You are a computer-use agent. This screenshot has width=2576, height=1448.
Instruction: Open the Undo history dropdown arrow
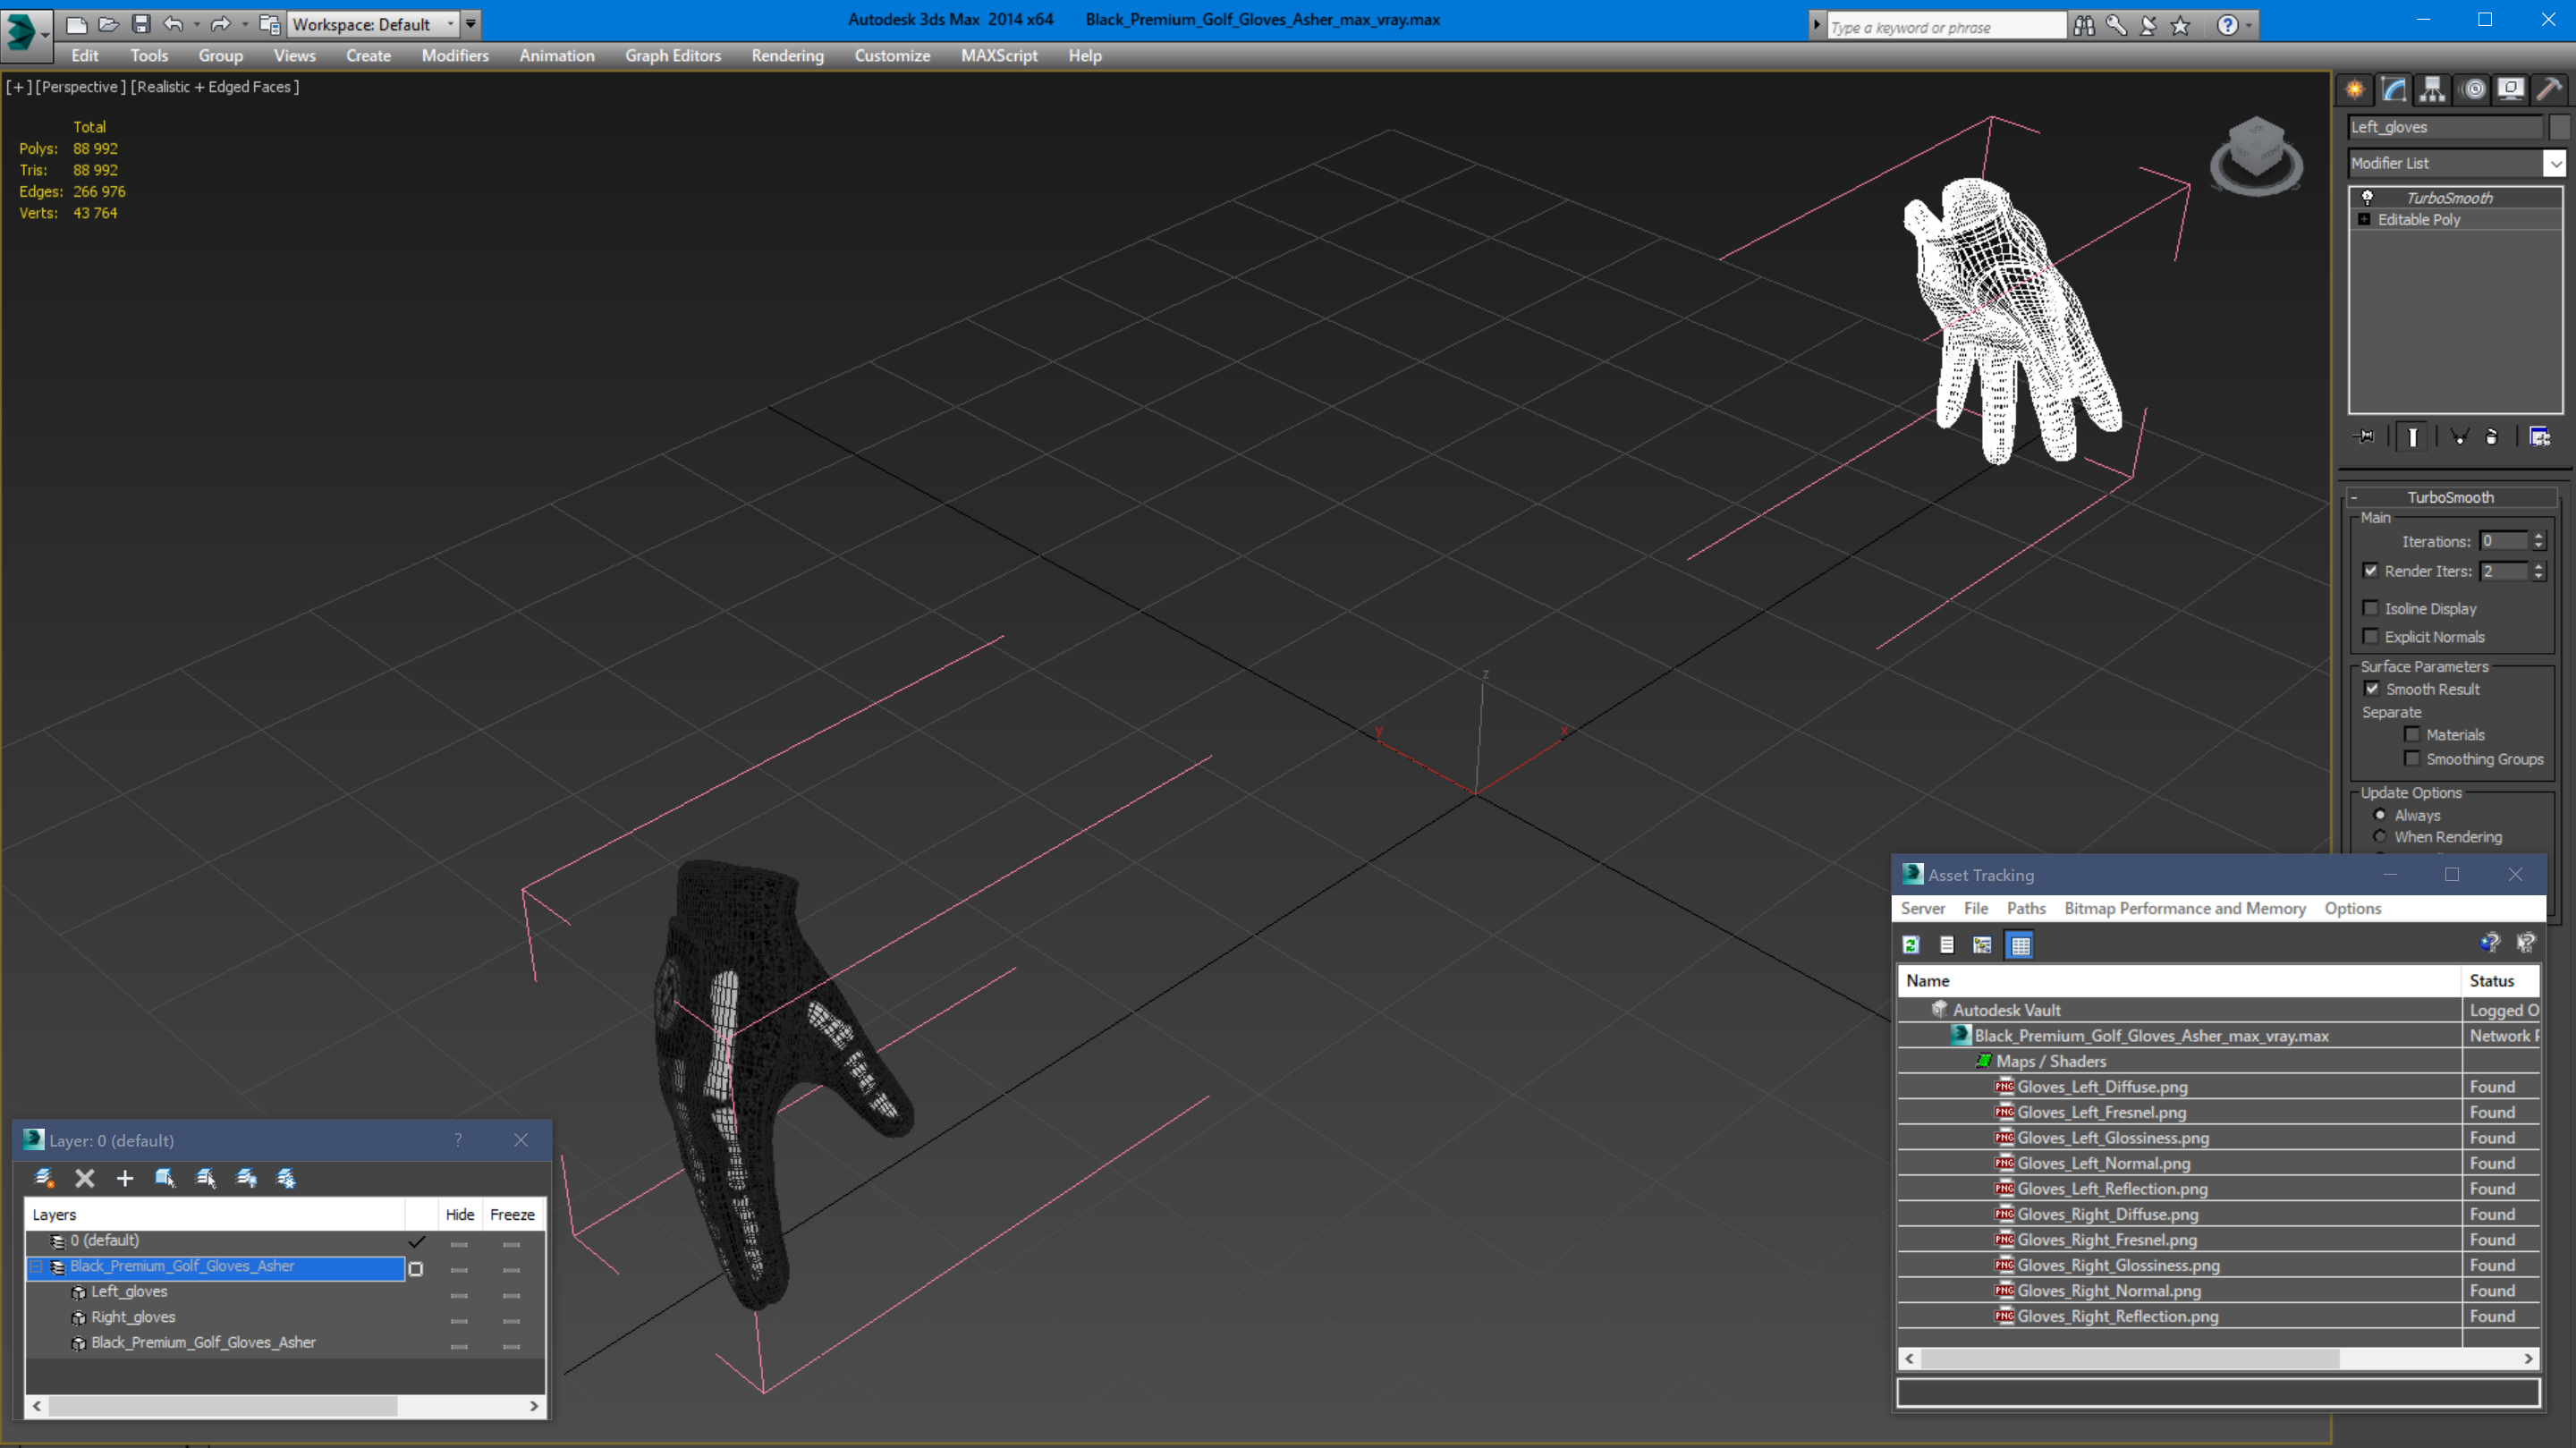click(x=196, y=24)
